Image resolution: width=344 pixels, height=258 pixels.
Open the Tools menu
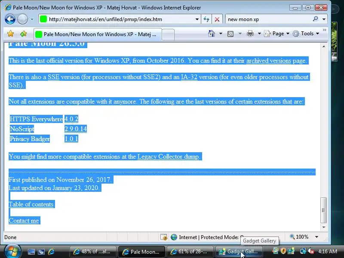tap(306, 34)
